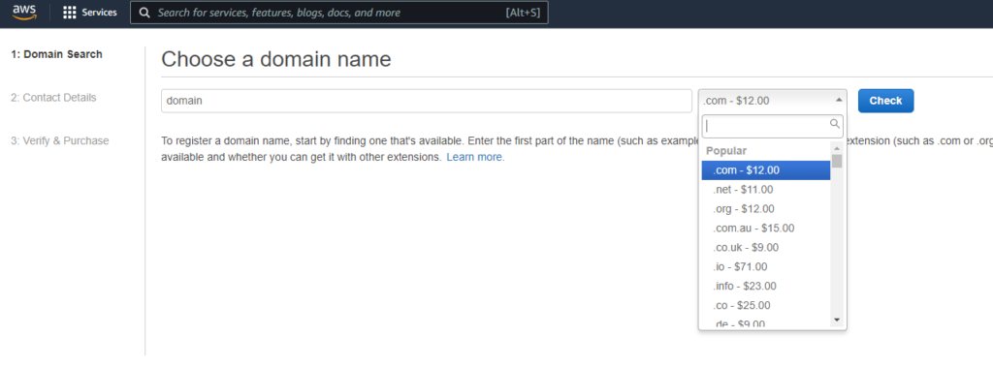993x367 pixels.
Task: Go to step 3: Verify & Purchase
Action: click(60, 140)
